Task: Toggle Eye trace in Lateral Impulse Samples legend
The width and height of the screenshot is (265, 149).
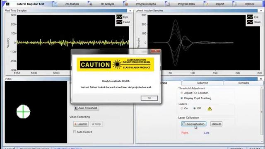Action: pos(253,17)
